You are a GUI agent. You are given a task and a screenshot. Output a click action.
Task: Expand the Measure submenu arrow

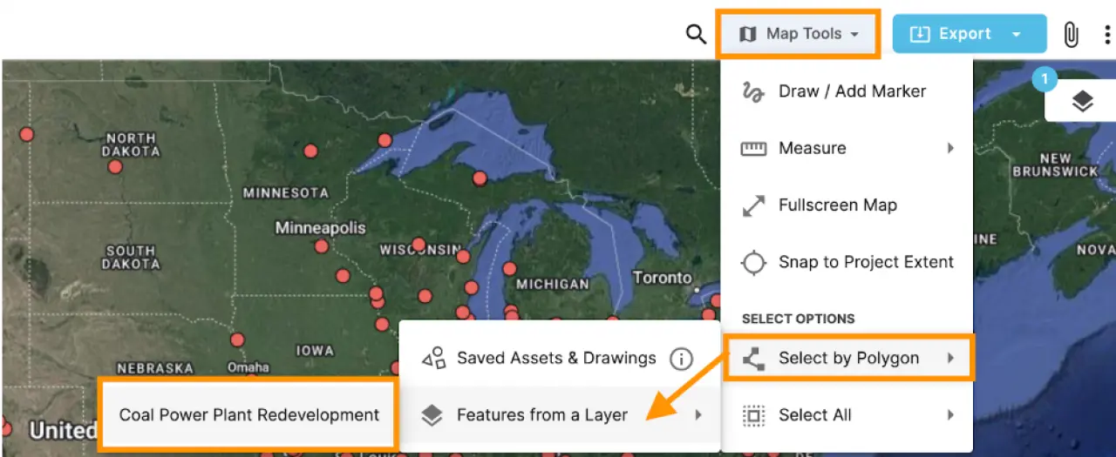point(951,149)
